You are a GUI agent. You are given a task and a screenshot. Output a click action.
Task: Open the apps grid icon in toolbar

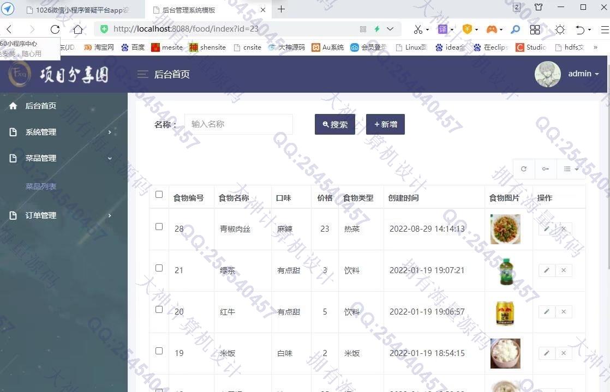(535, 29)
